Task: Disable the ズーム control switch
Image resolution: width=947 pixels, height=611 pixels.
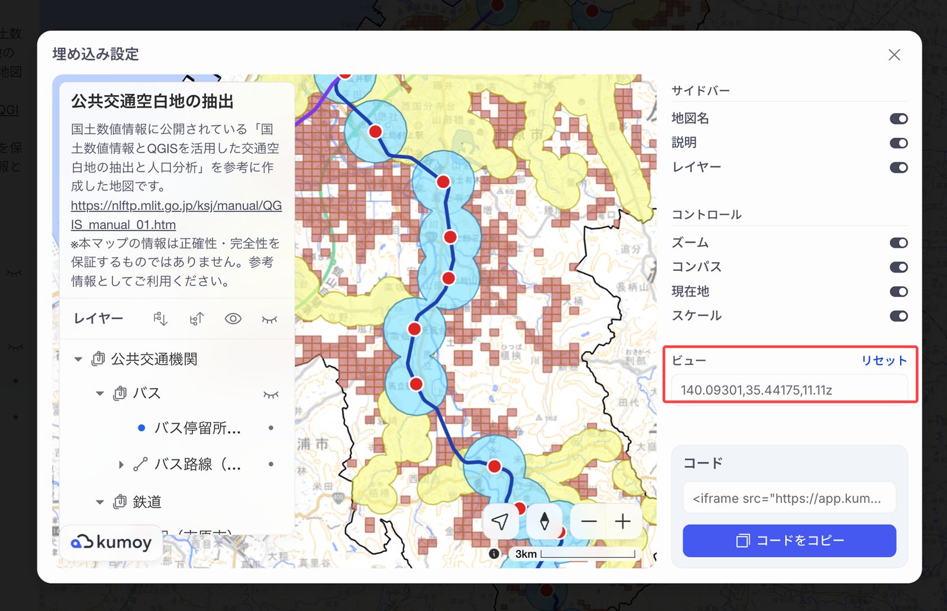Action: [x=898, y=243]
